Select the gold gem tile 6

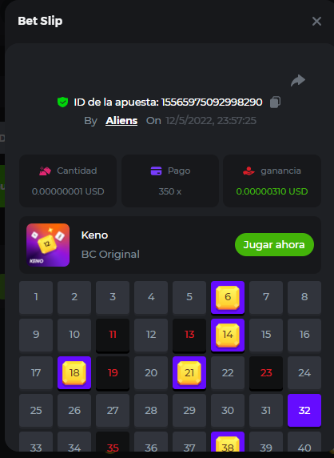228,298
